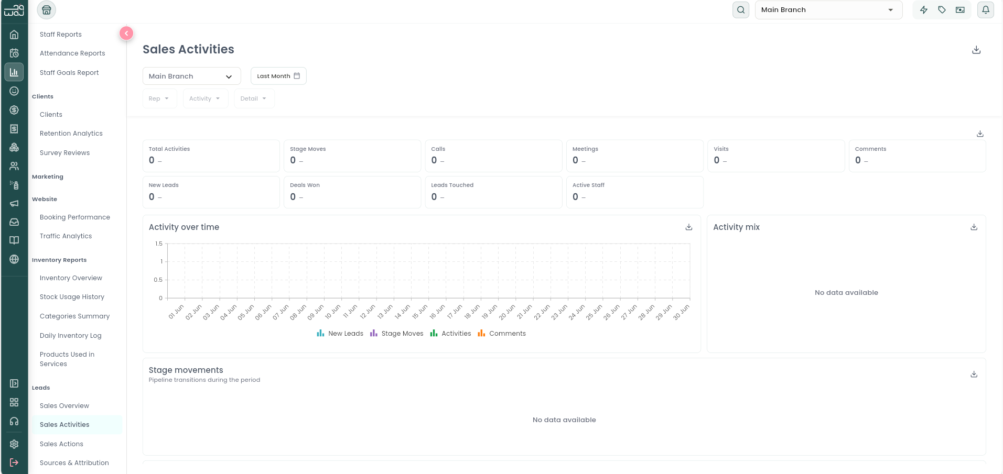Open the Rep filter dropdown
The height and width of the screenshot is (474, 1003).
coord(159,98)
